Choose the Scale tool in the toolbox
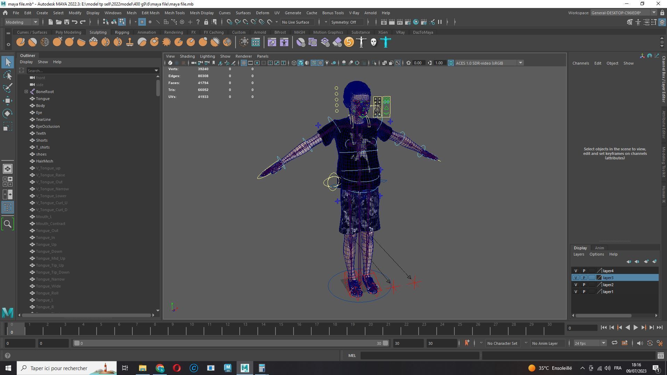The width and height of the screenshot is (667, 375). point(7,126)
